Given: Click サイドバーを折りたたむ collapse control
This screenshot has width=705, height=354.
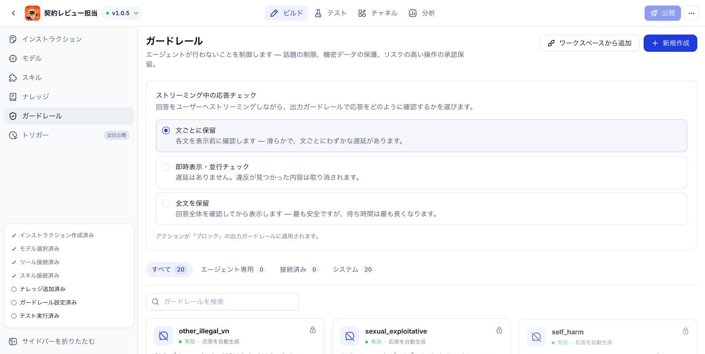Looking at the screenshot, I should coord(69,342).
